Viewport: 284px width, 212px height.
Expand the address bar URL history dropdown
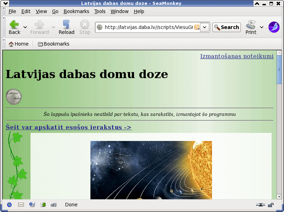(x=205, y=28)
